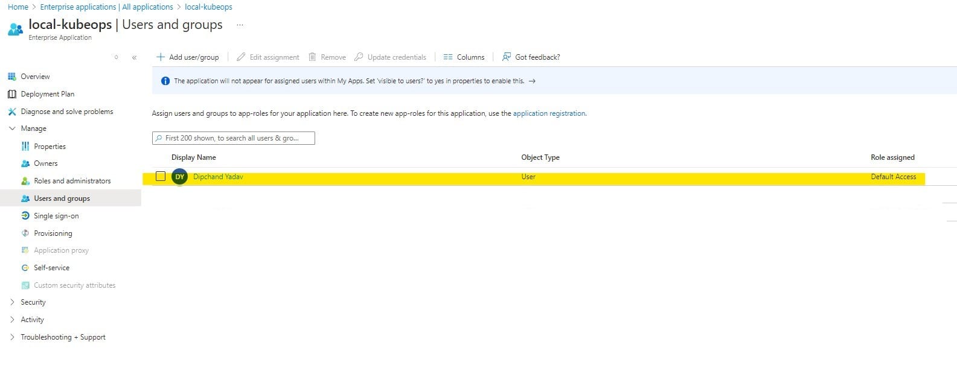Open the ellipsis more options by title
The height and width of the screenshot is (380, 957).
240,25
